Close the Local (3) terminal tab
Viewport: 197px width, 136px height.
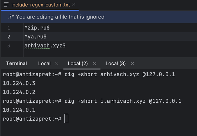[x=132, y=64]
